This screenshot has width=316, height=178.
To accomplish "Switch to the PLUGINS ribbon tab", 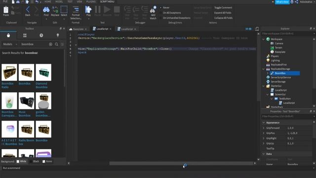I will tap(91, 1).
